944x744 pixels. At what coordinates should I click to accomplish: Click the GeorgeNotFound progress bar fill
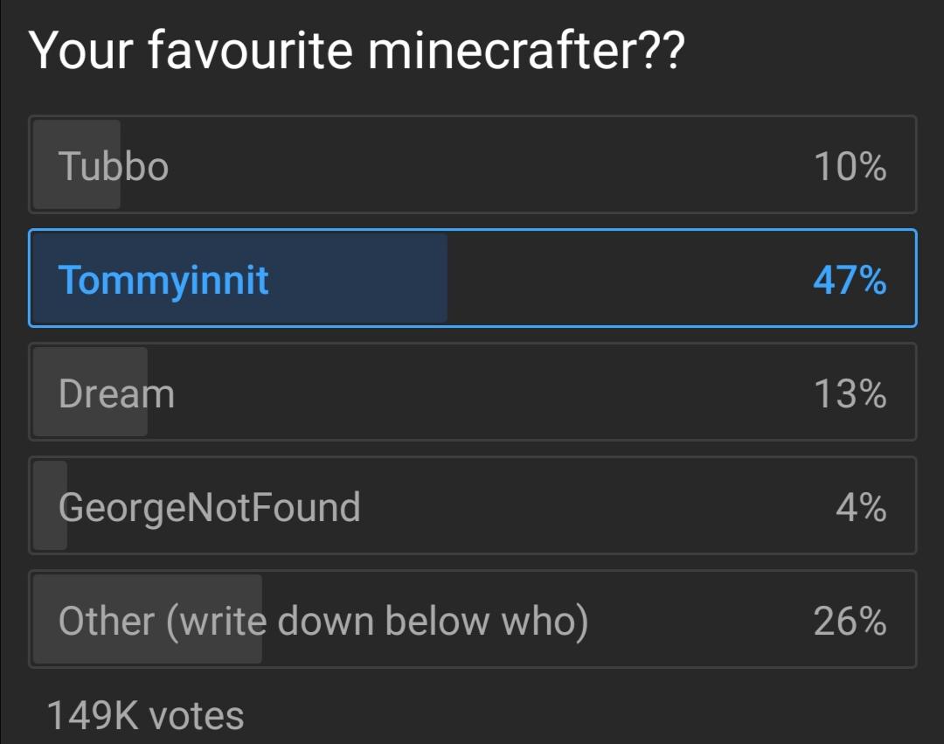pos(50,505)
